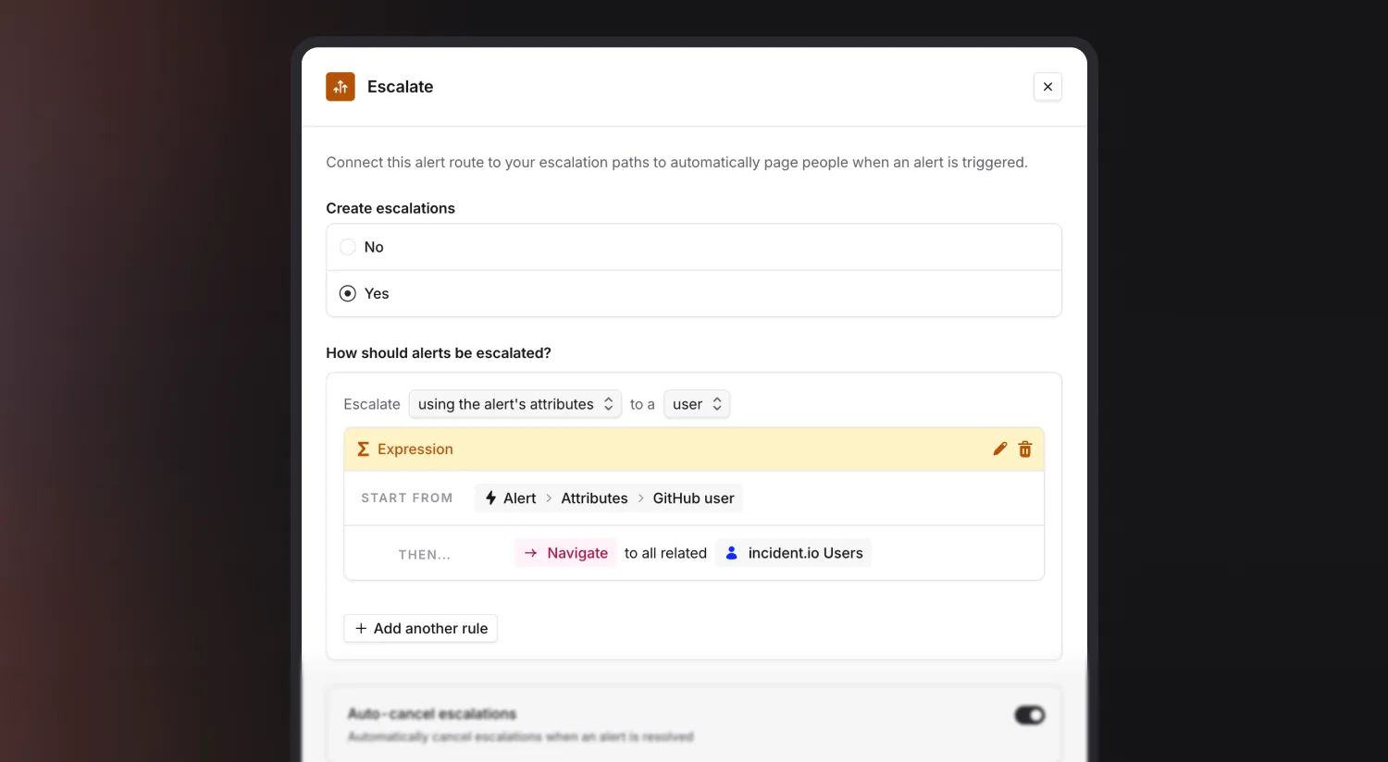Open the 'user' target type dropdown
Image resolution: width=1388 pixels, height=762 pixels.
[697, 404]
